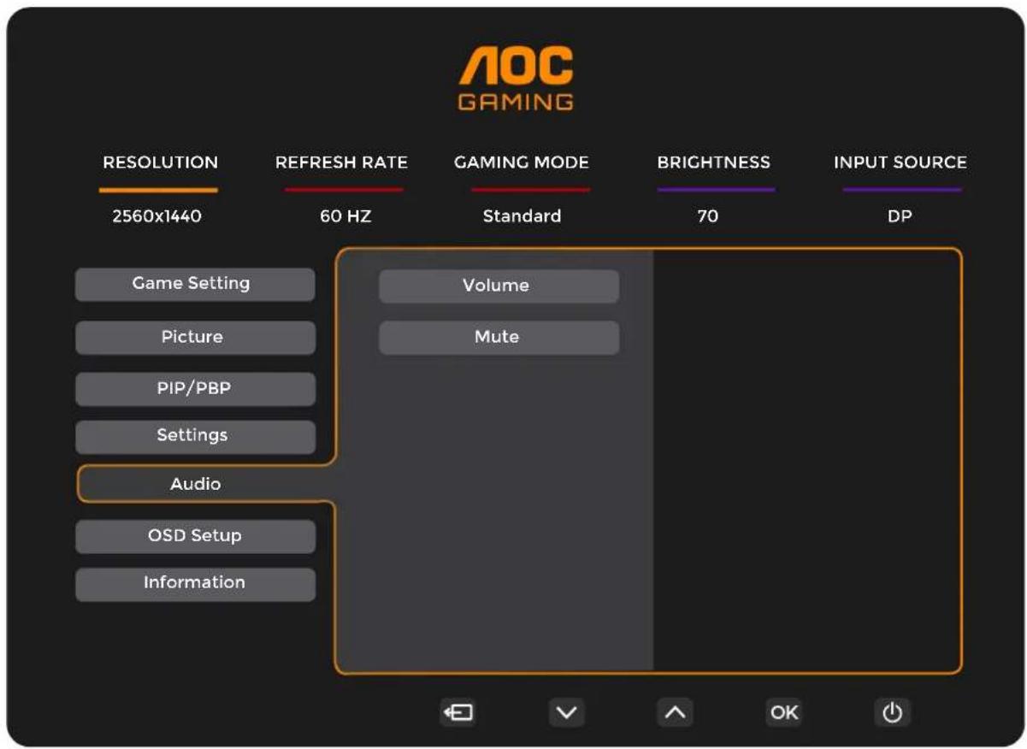This screenshot has height=749, width=1027.
Task: Click the Standard gaming mode value
Action: (522, 216)
